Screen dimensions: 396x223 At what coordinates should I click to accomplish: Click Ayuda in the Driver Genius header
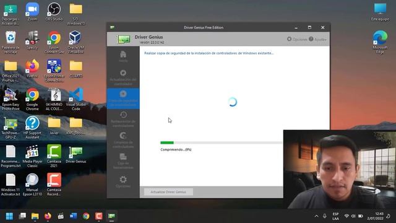coord(317,39)
